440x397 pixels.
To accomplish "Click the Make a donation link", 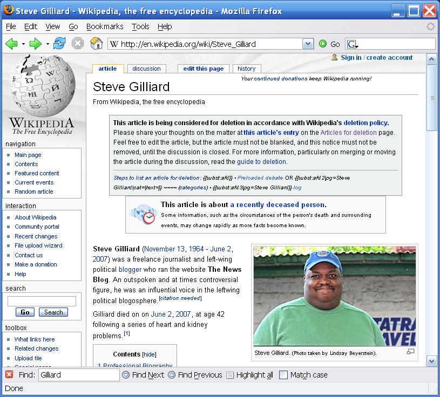I will [36, 265].
